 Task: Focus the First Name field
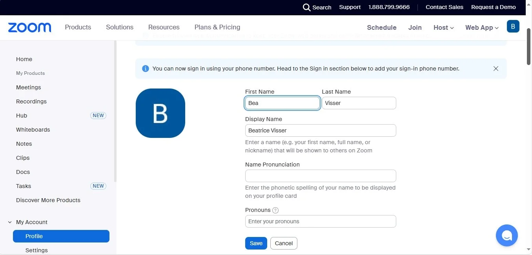pyautogui.click(x=282, y=103)
